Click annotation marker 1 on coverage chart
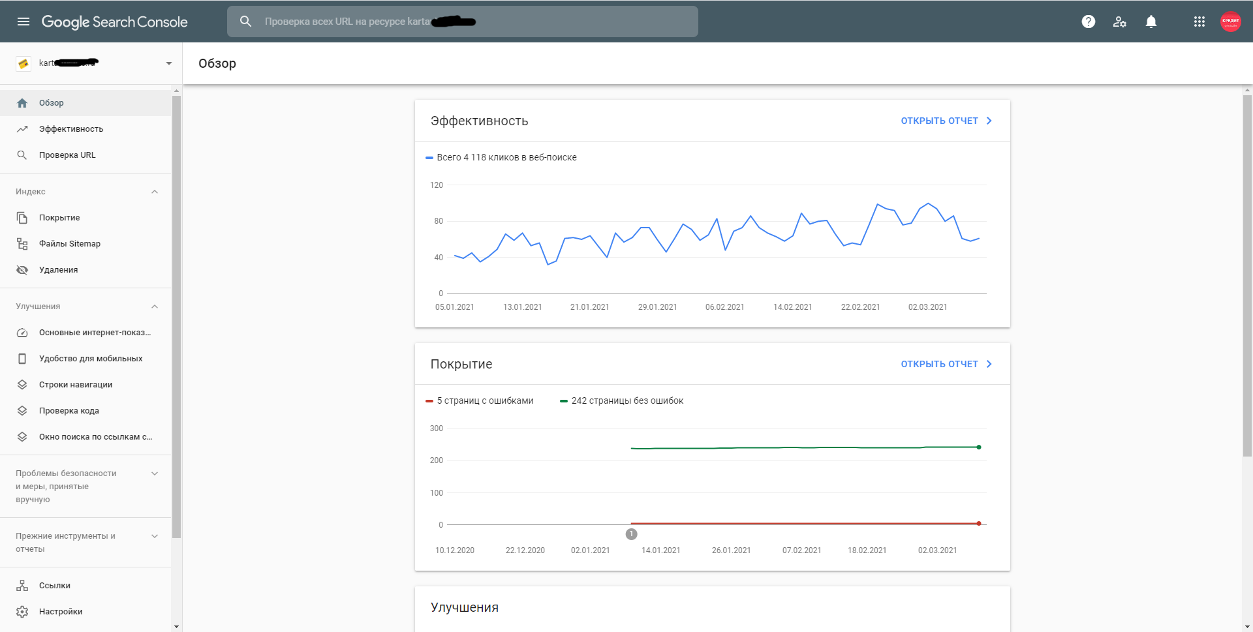The height and width of the screenshot is (632, 1253). (x=631, y=534)
